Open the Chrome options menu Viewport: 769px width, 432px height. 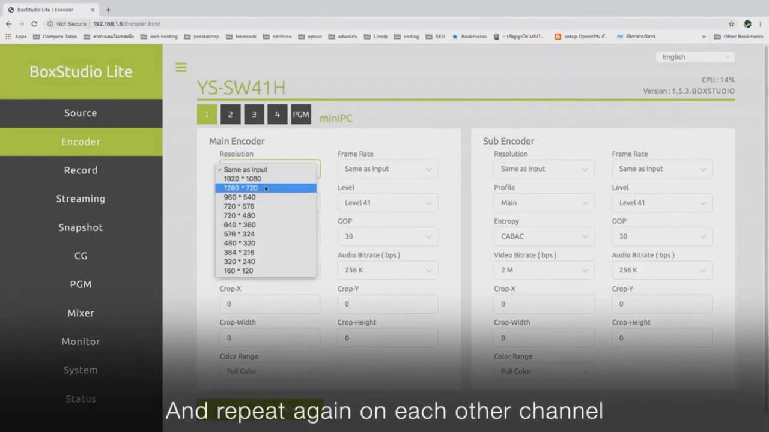[761, 24]
